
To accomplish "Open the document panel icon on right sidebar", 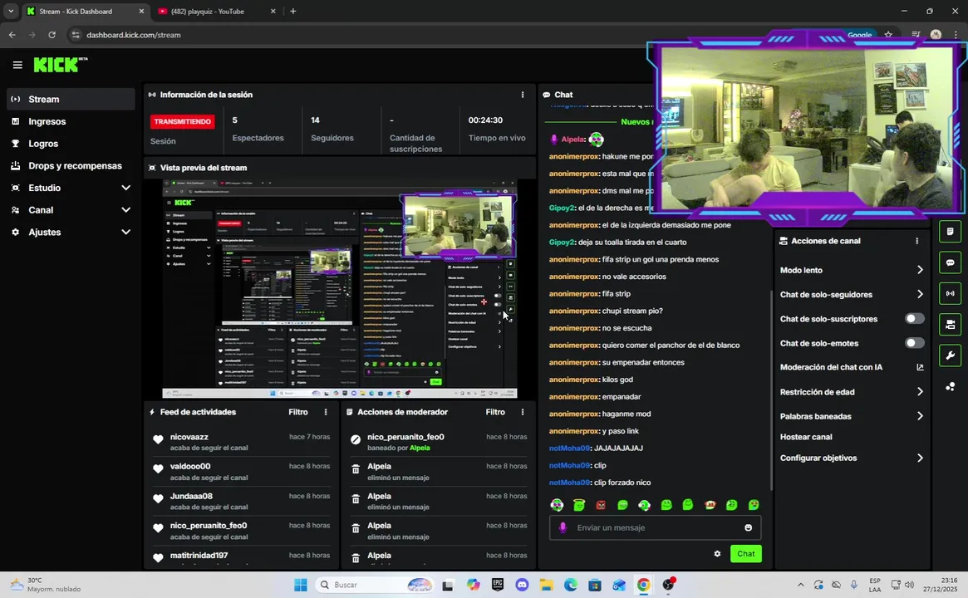I will pos(950,232).
